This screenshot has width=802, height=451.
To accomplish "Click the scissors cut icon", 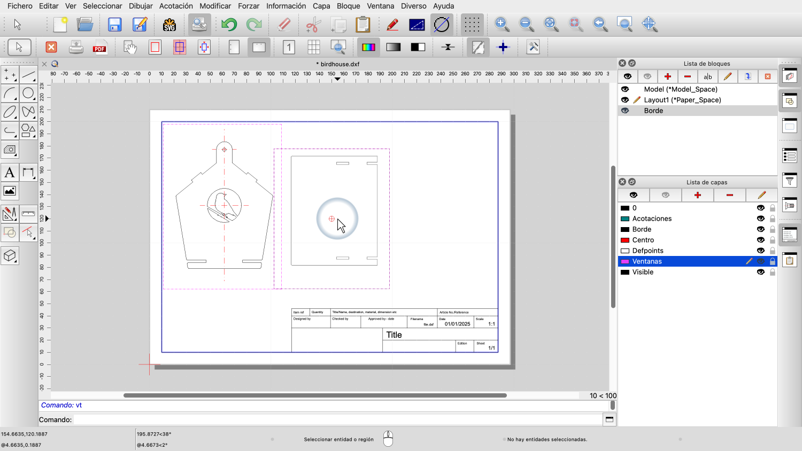I will 313,25.
